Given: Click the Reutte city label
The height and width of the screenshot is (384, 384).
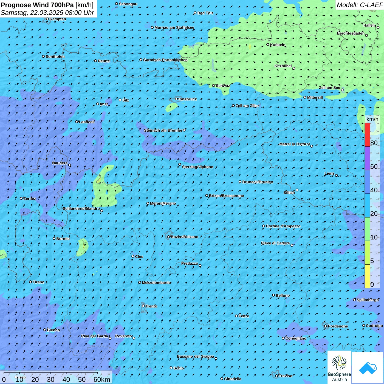Looking at the screenshot, I should (x=104, y=61).
